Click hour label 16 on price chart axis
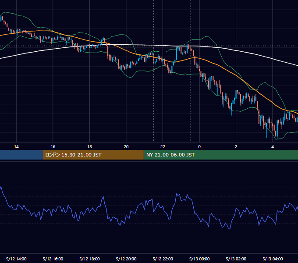This screenshot has width=298, height=263. [x=53, y=147]
